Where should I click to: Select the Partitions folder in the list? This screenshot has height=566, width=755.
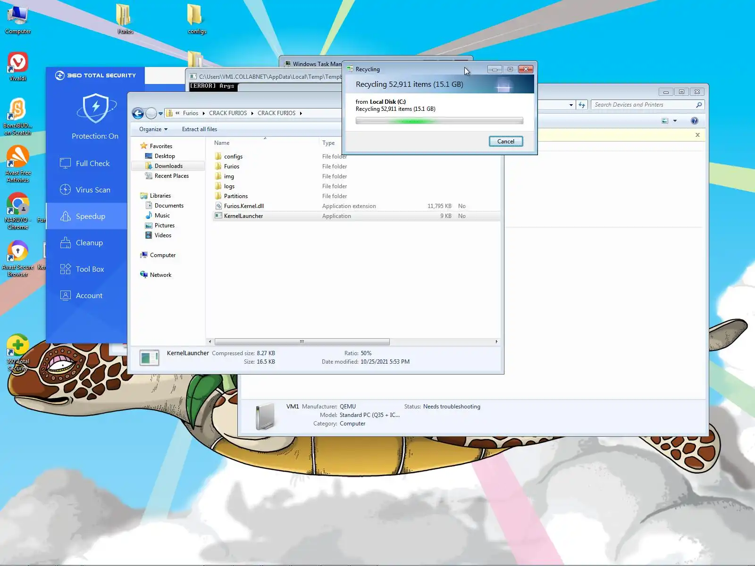tap(357, 196)
